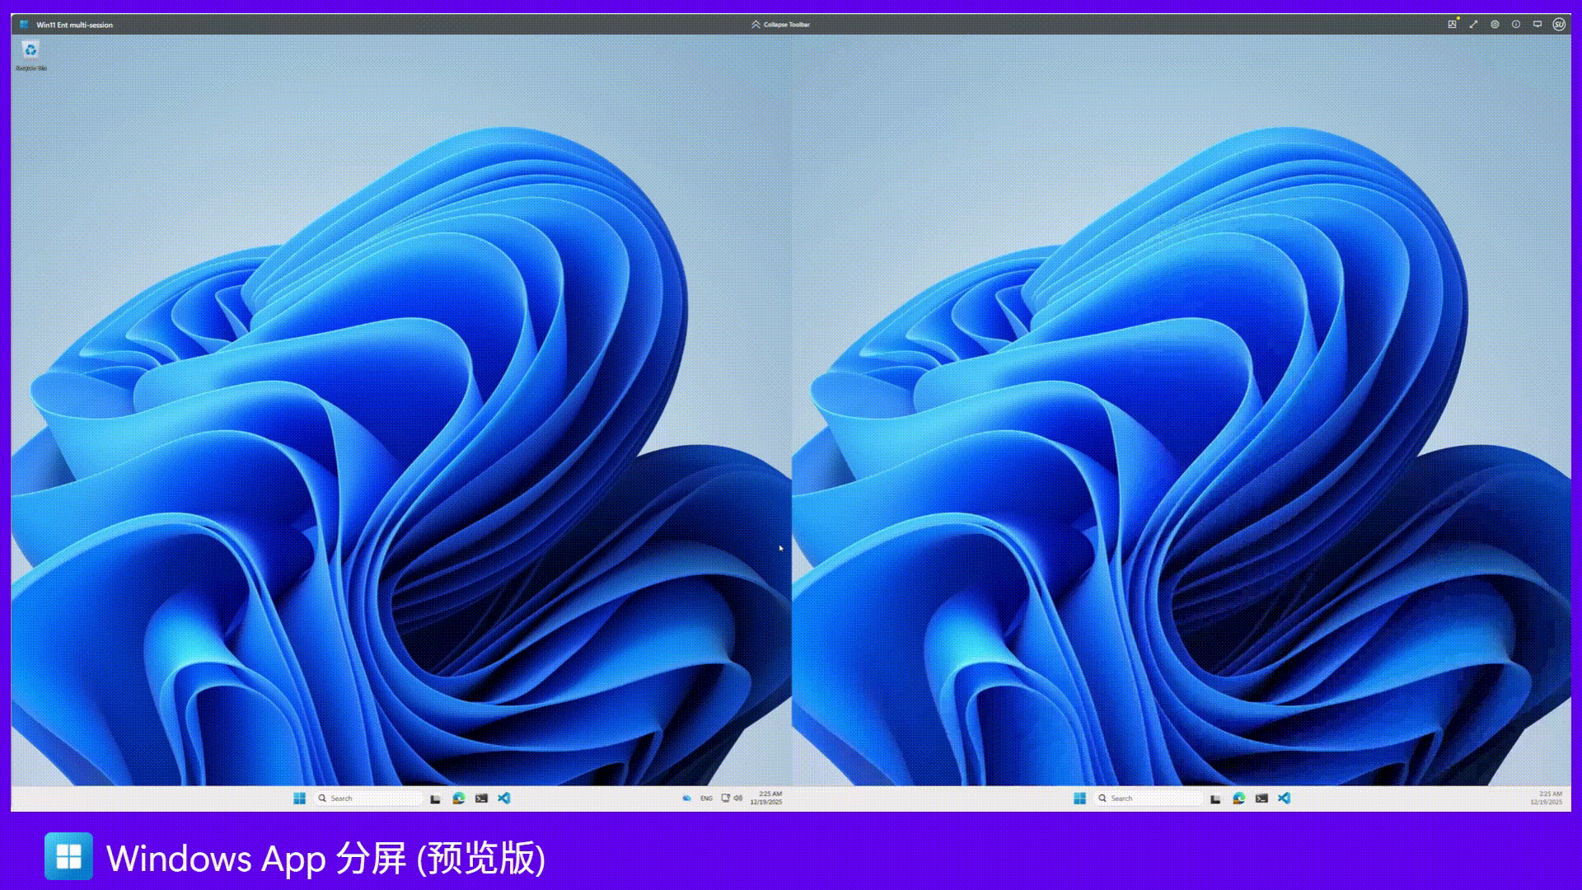Screen dimensions: 1582x890
Task: Open the Microsoft Edge browser from the taskbar
Action: click(x=458, y=798)
